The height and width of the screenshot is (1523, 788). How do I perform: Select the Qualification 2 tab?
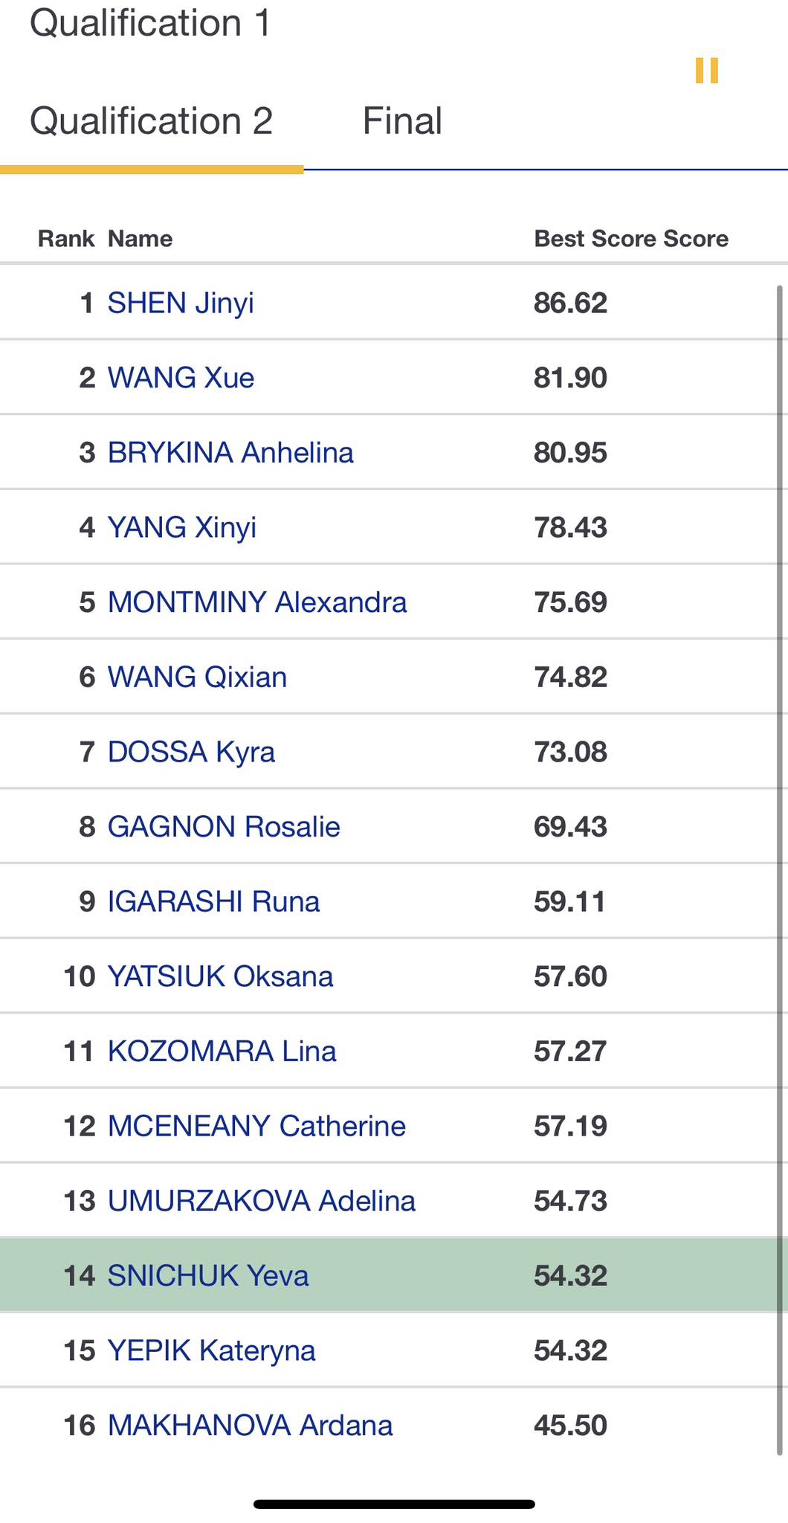click(x=152, y=121)
